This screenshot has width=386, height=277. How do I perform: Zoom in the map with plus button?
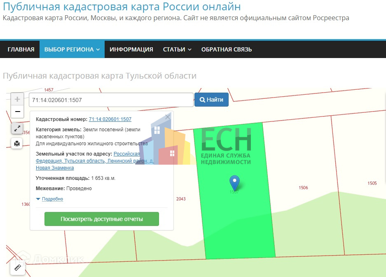tap(17, 99)
